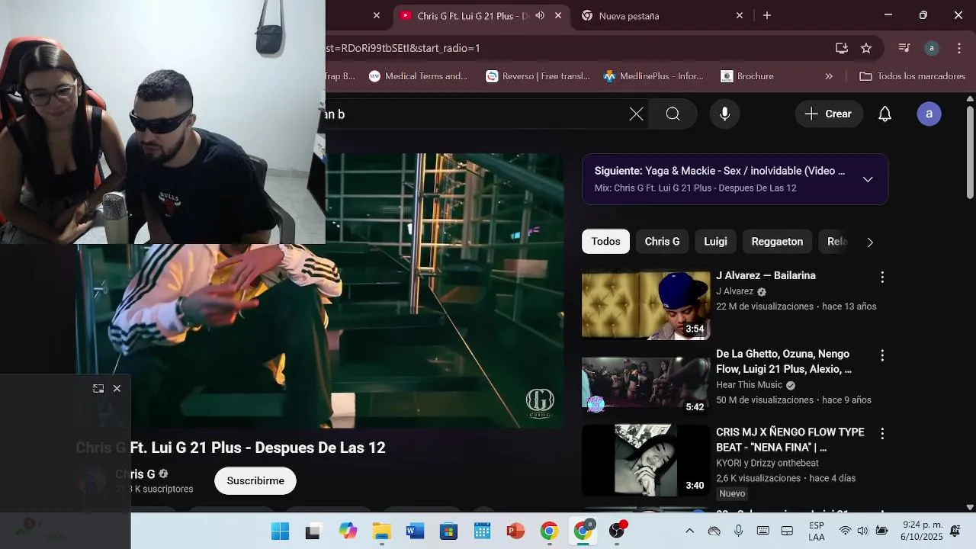This screenshot has width=976, height=549.
Task: Show more filter chips with right arrow
Action: [870, 242]
